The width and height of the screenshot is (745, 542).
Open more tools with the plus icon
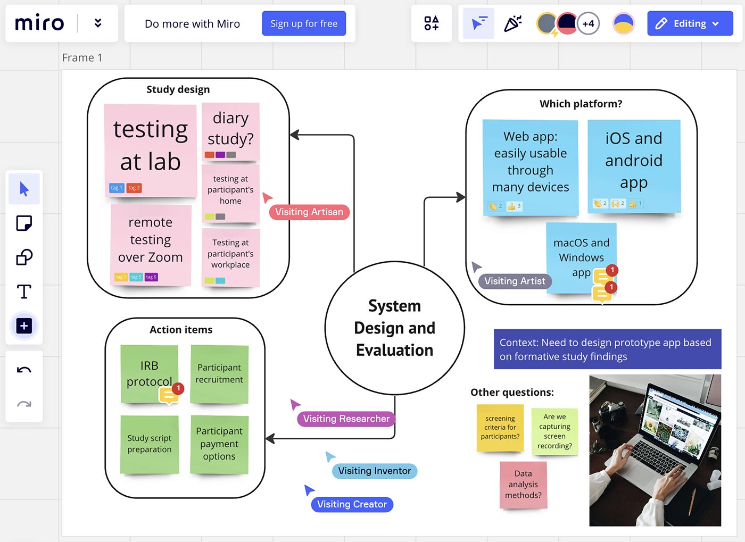pos(24,326)
